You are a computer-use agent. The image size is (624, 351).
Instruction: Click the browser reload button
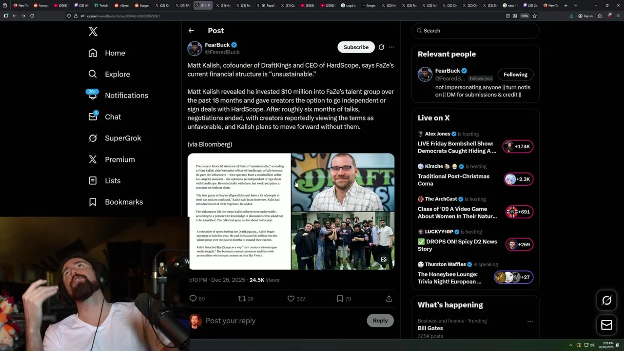(x=32, y=16)
